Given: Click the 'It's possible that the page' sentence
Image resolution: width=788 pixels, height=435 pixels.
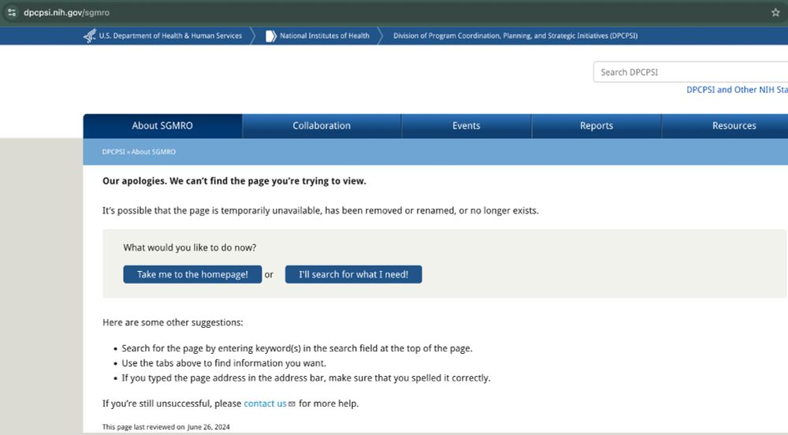Looking at the screenshot, I should click(321, 210).
